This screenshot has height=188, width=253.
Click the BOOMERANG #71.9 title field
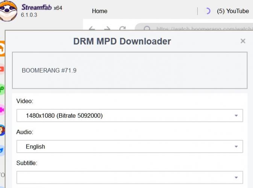(x=130, y=70)
